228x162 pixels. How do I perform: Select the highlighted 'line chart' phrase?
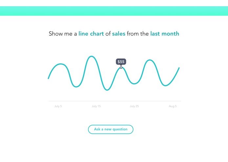tap(91, 34)
